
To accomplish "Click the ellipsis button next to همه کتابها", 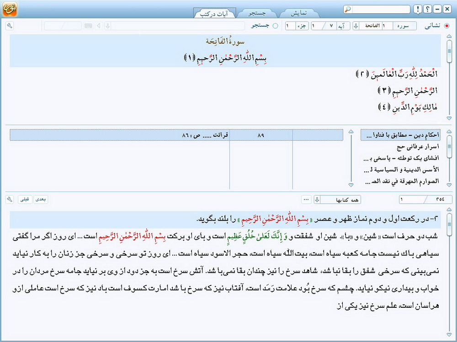I will point(306,200).
